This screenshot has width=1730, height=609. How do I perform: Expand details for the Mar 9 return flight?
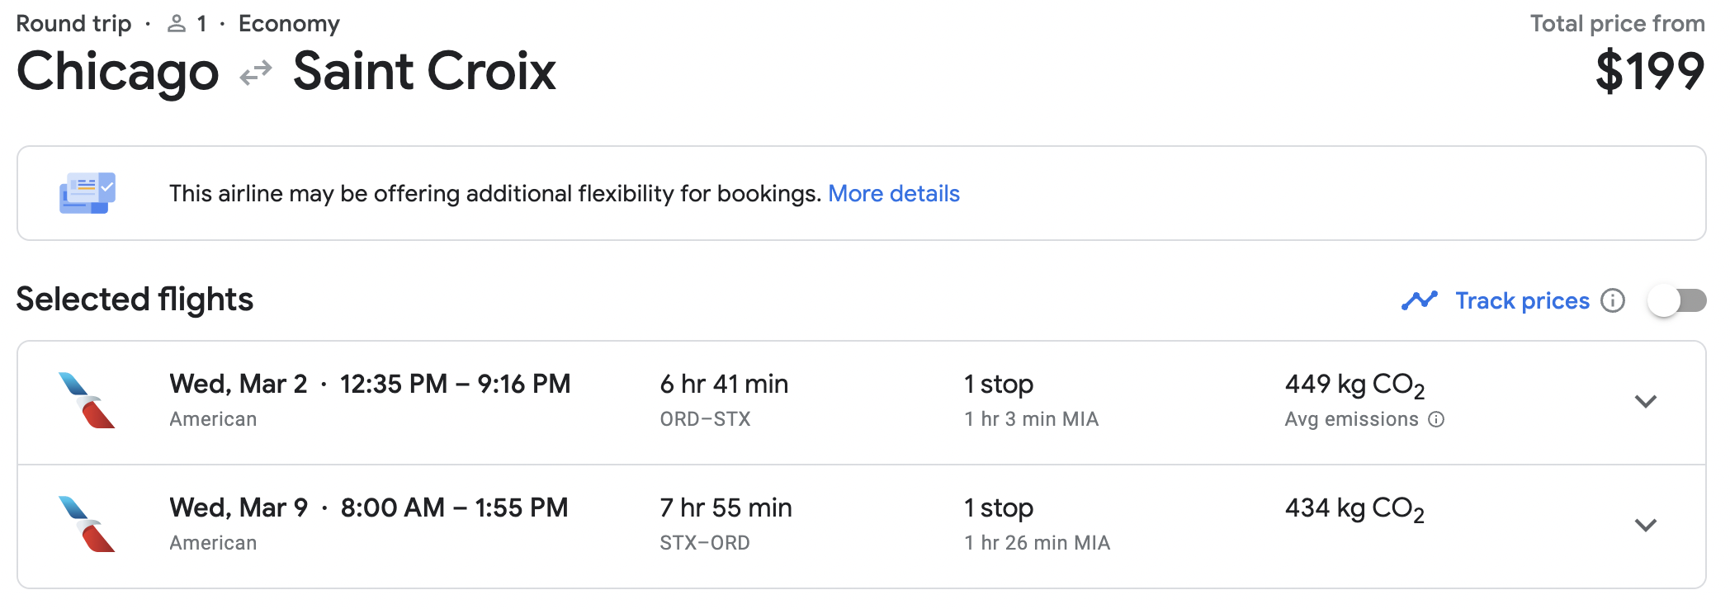coord(1647,523)
